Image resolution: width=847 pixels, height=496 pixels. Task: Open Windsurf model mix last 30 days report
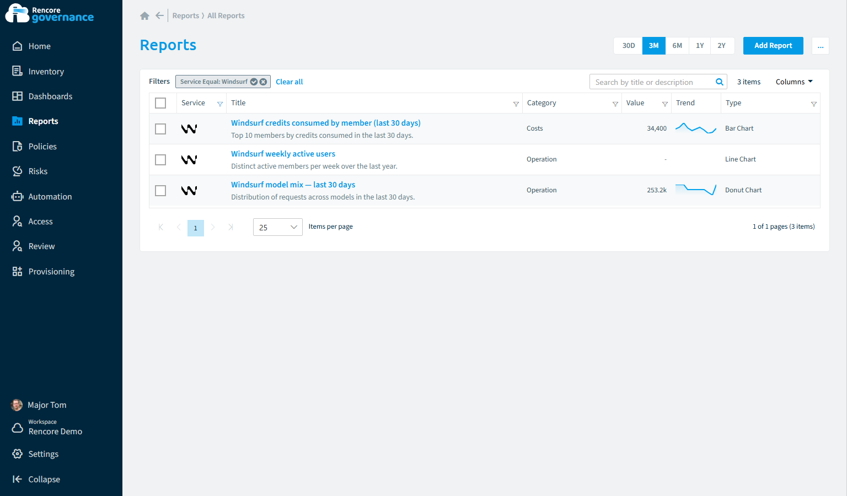[x=293, y=185]
